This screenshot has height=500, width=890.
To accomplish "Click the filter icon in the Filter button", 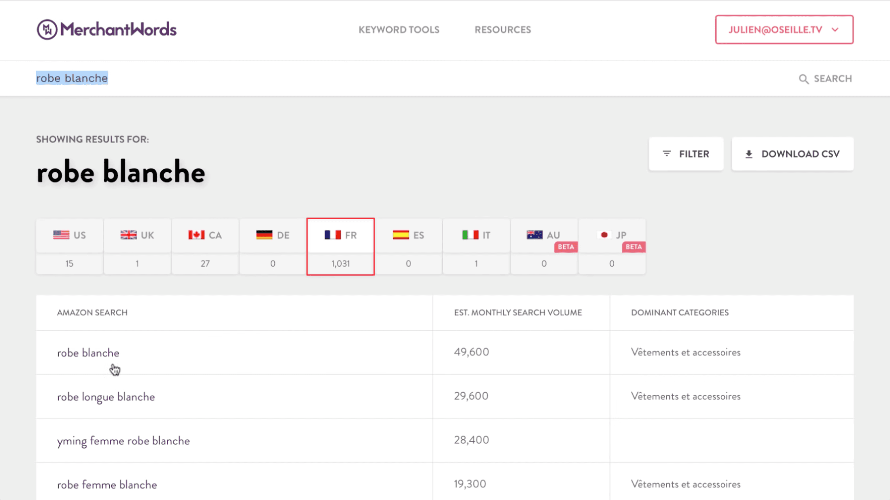I will (x=667, y=154).
